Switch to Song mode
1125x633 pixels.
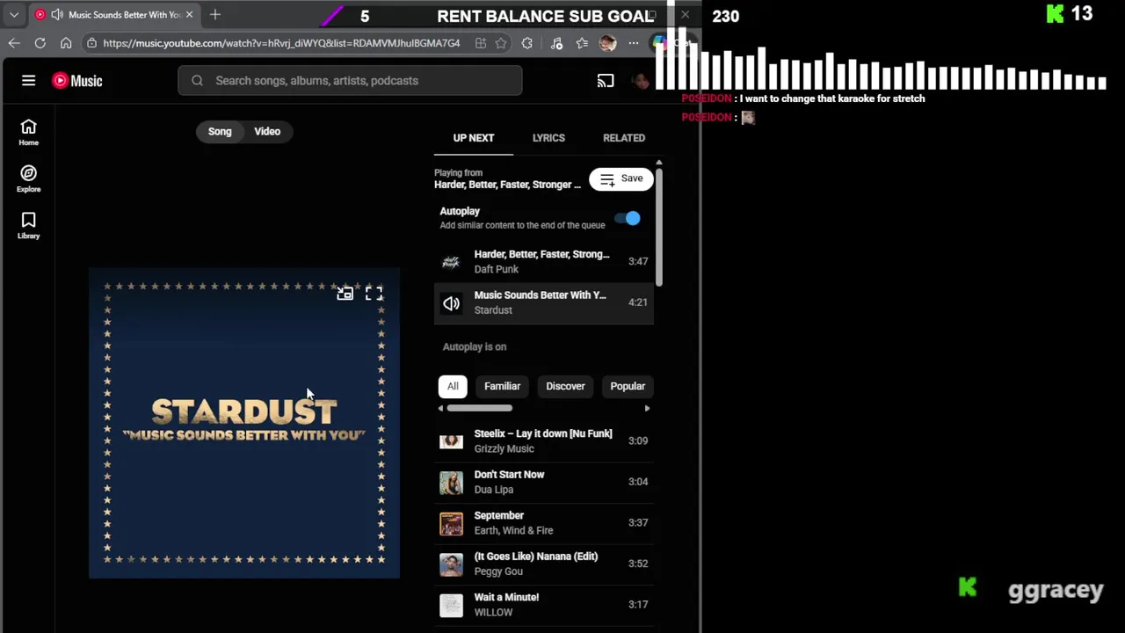[x=220, y=132]
